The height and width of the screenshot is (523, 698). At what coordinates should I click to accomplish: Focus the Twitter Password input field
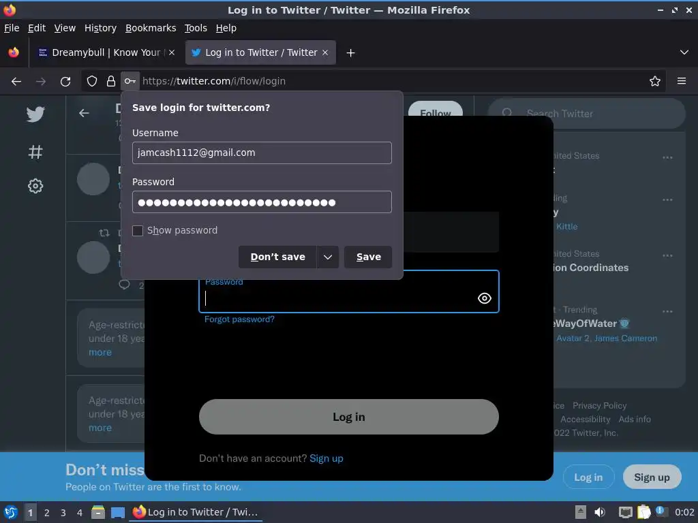(x=348, y=291)
